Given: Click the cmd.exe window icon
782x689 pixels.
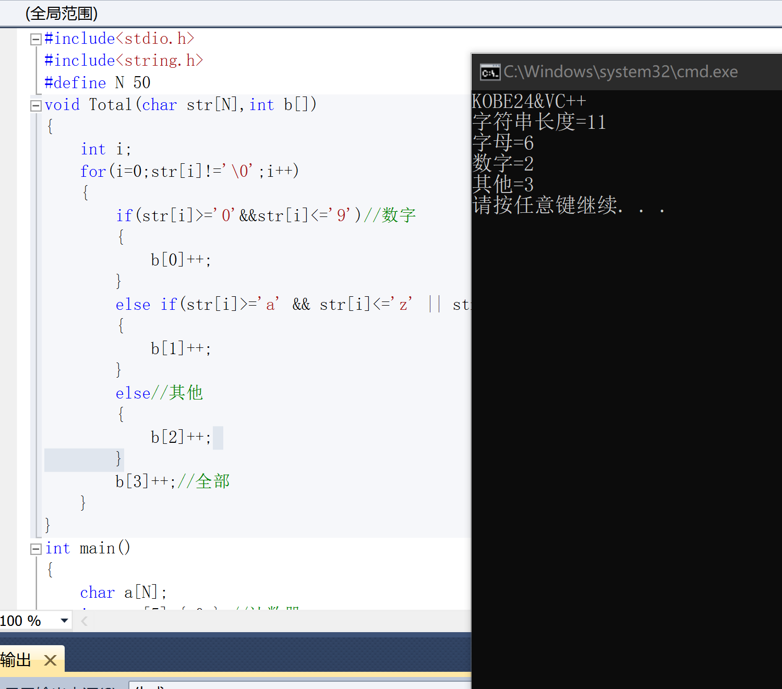Looking at the screenshot, I should pos(489,72).
